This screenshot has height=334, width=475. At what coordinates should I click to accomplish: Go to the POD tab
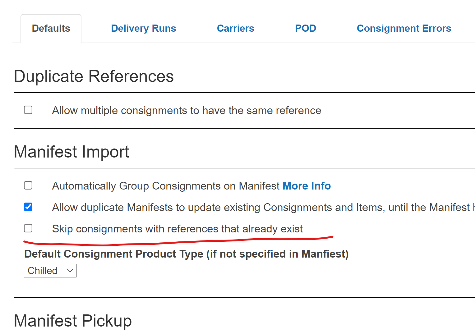pos(305,28)
